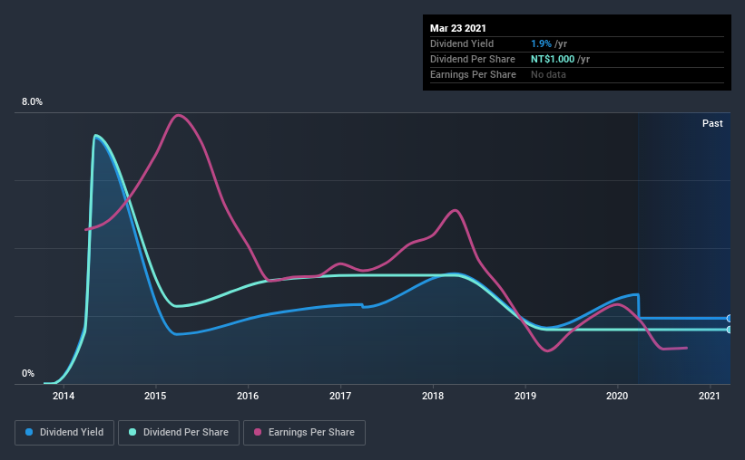The width and height of the screenshot is (745, 460).
Task: Toggle the Dividend Yield legend button
Action: point(64,433)
